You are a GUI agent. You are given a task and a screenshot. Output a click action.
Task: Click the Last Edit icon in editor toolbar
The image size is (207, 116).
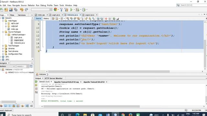(x=53, y=19)
